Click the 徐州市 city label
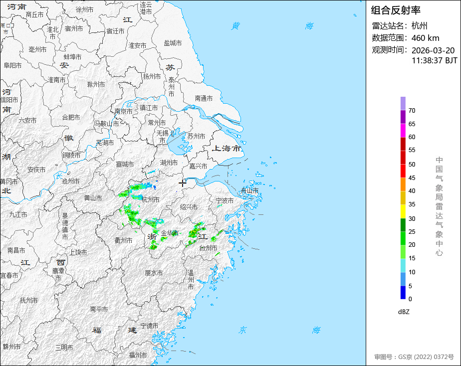 (84, 9)
